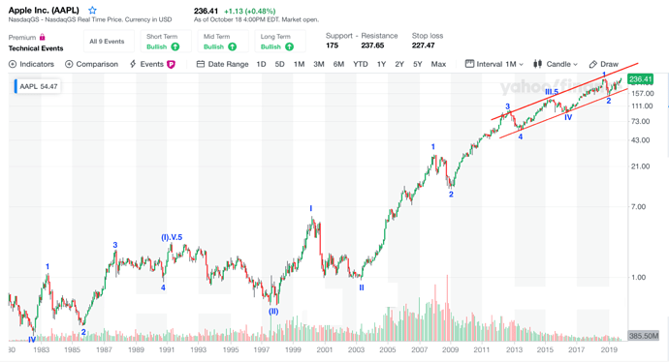
Task: Click the Technical Events label
Action: tap(36, 48)
